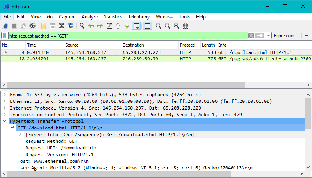Sort by the Destination column header
This screenshot has width=312, height=178.
(x=150, y=45)
